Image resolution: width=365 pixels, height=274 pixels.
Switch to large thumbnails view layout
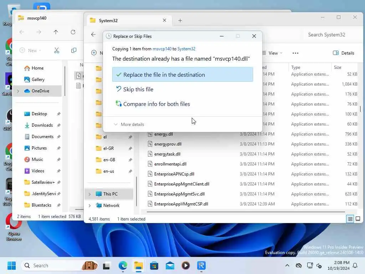click(358, 219)
